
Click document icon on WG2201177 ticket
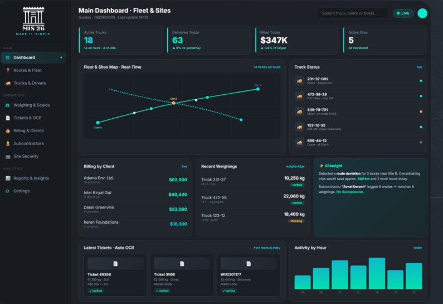(249, 264)
